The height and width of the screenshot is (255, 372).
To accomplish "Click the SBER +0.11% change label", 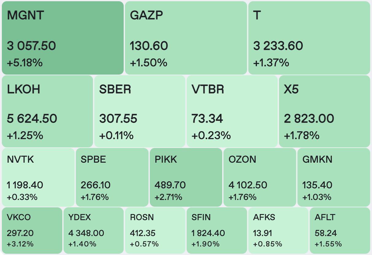I will click(x=116, y=135).
